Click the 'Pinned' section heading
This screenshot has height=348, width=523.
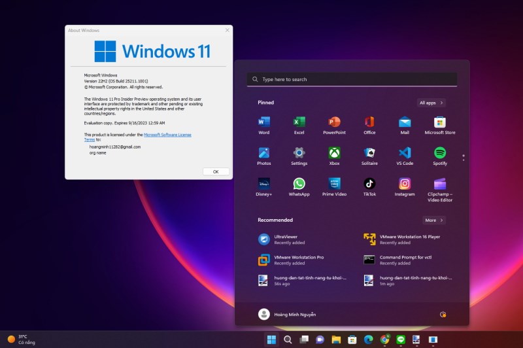coord(265,103)
